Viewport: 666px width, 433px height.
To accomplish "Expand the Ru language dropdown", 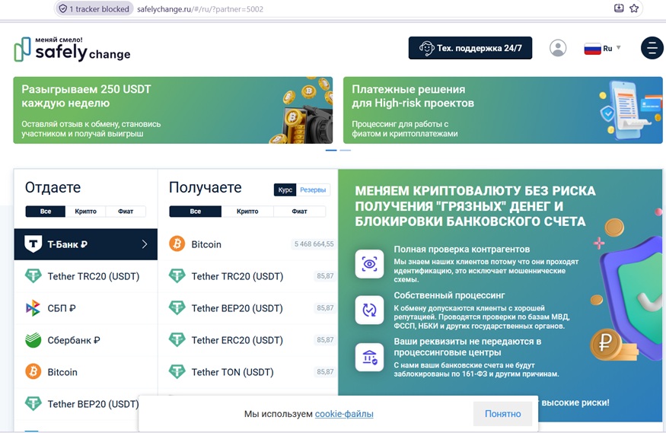I will [602, 49].
